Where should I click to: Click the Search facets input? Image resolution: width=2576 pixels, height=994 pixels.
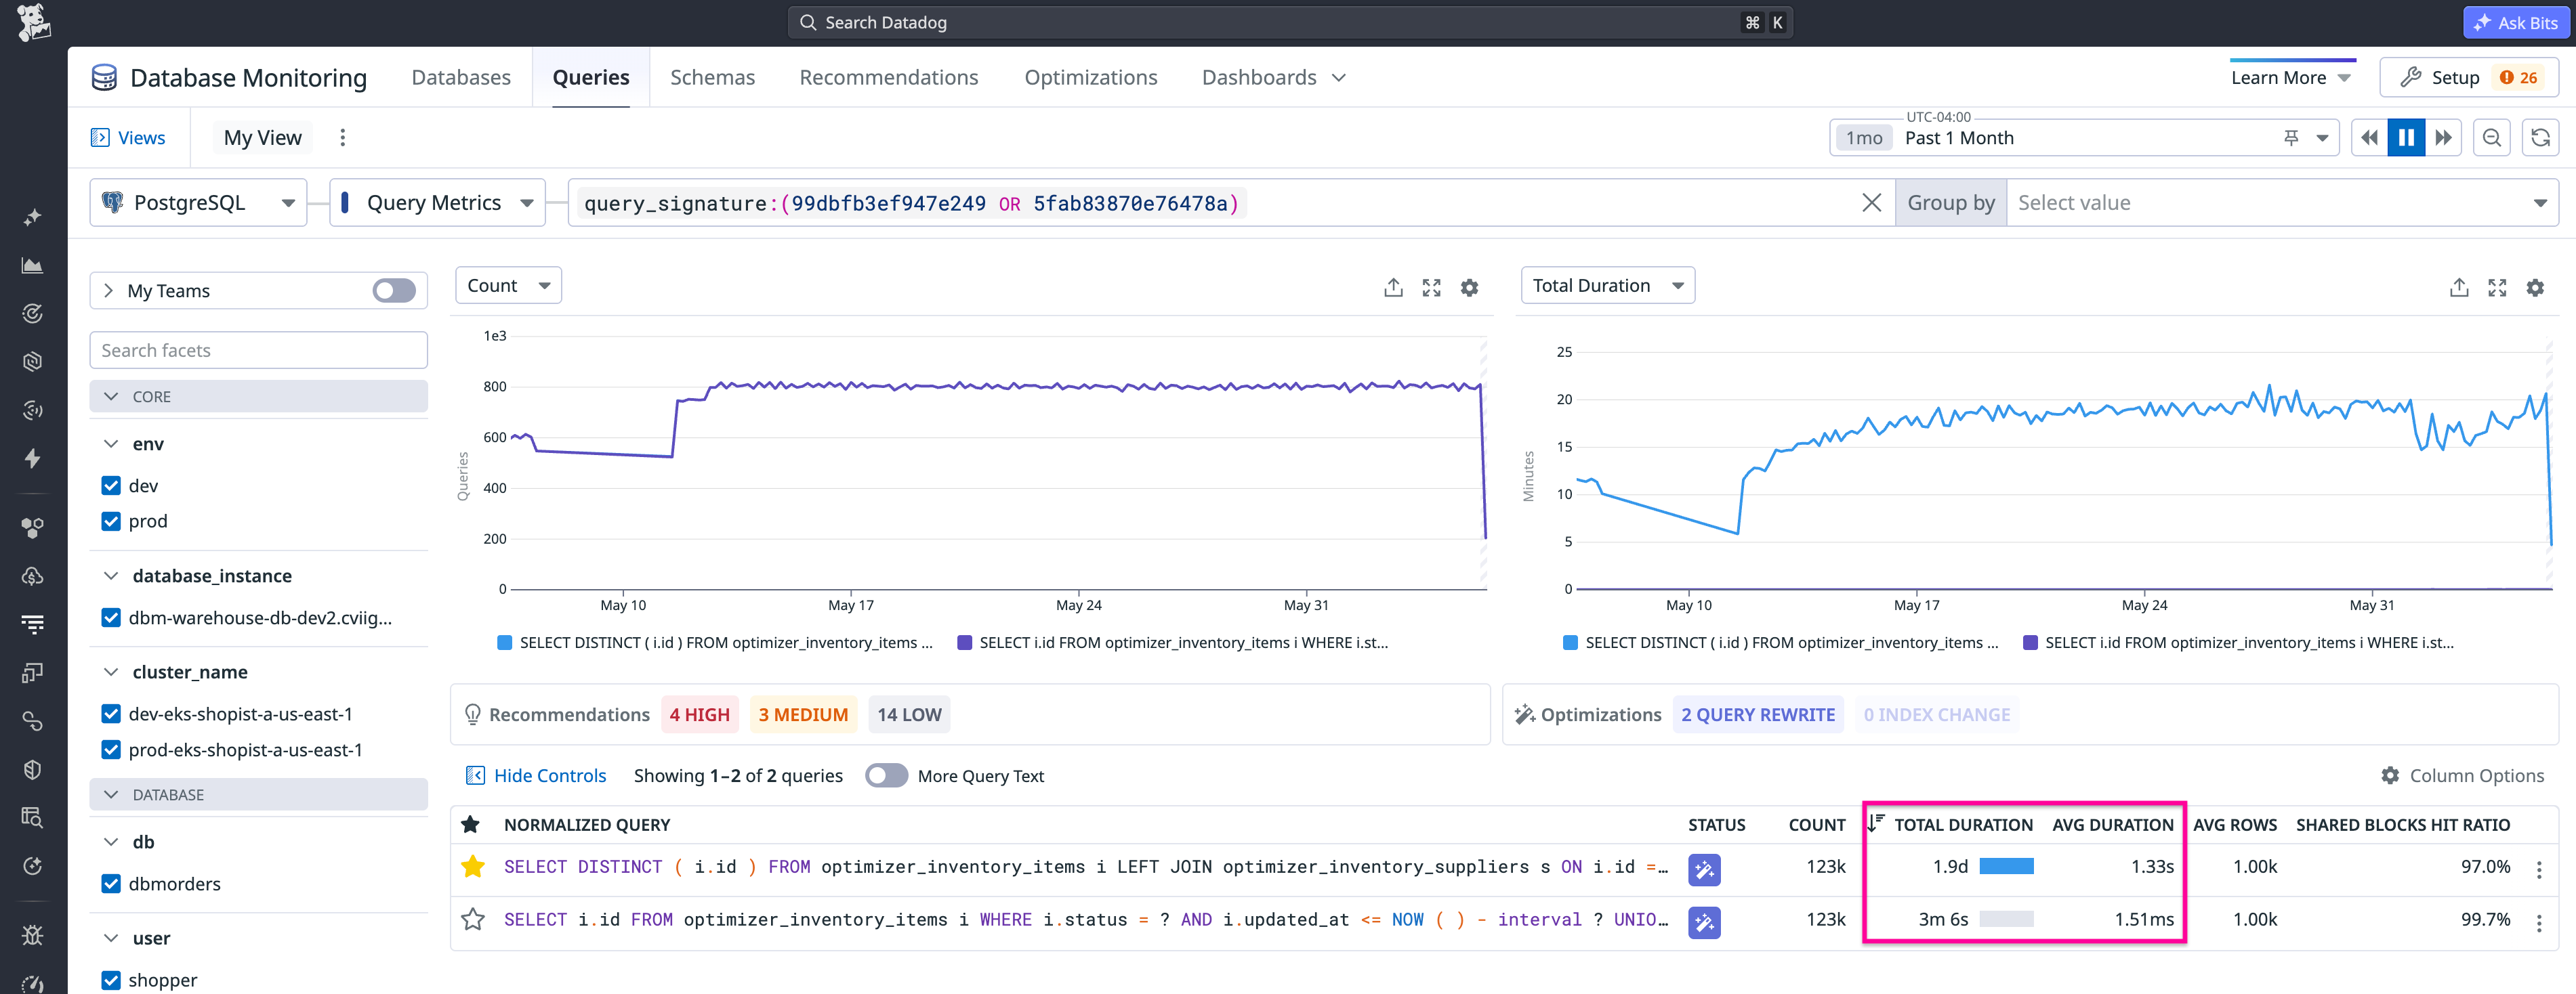(258, 351)
